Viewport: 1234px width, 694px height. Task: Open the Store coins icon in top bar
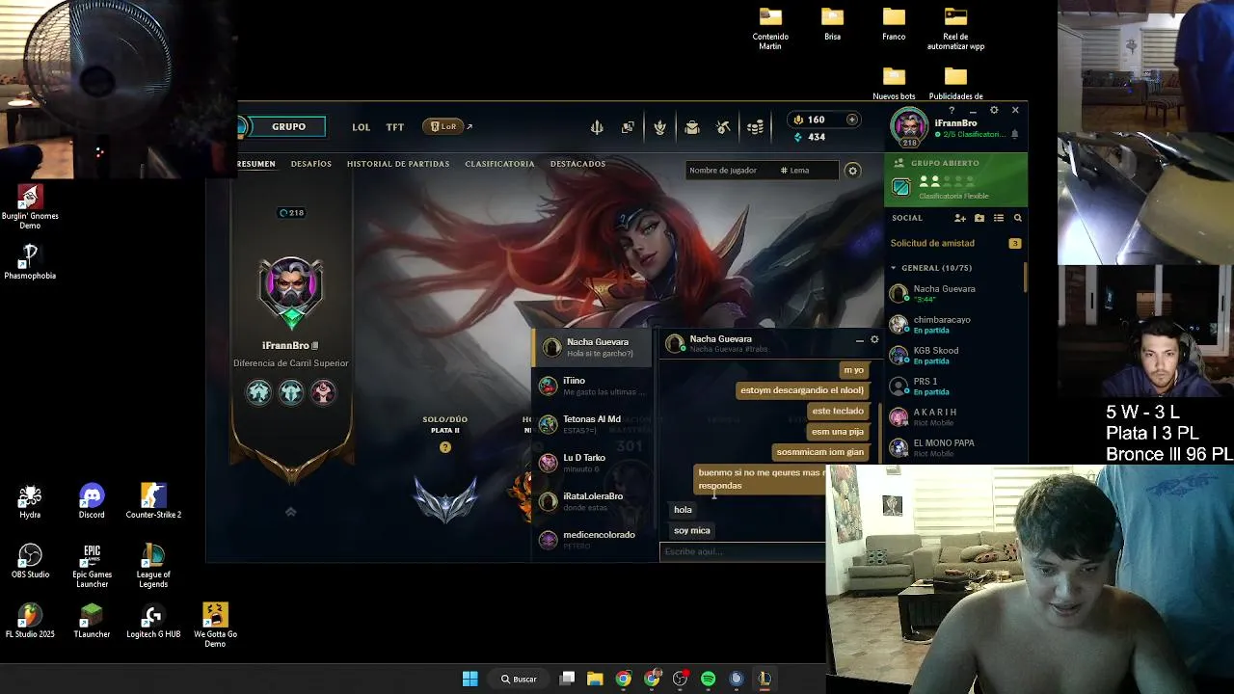point(756,127)
